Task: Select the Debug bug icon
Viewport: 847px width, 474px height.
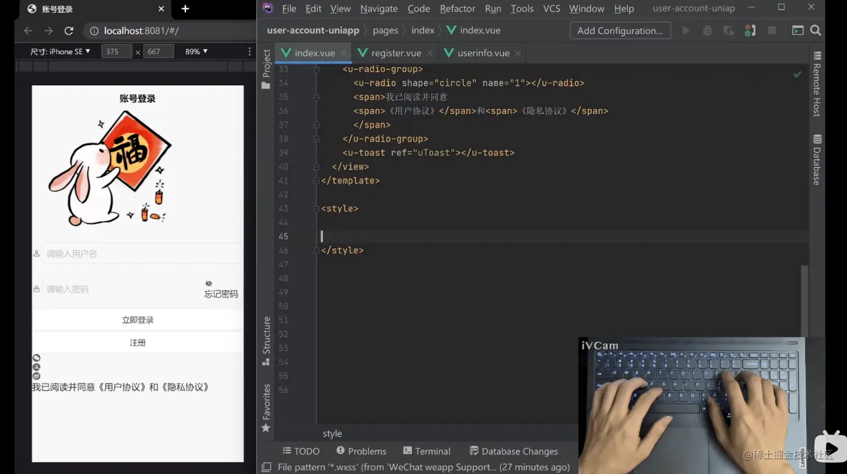Action: [x=707, y=30]
